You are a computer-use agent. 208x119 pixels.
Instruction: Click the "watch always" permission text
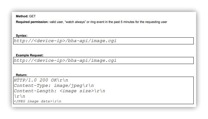pos(75,22)
